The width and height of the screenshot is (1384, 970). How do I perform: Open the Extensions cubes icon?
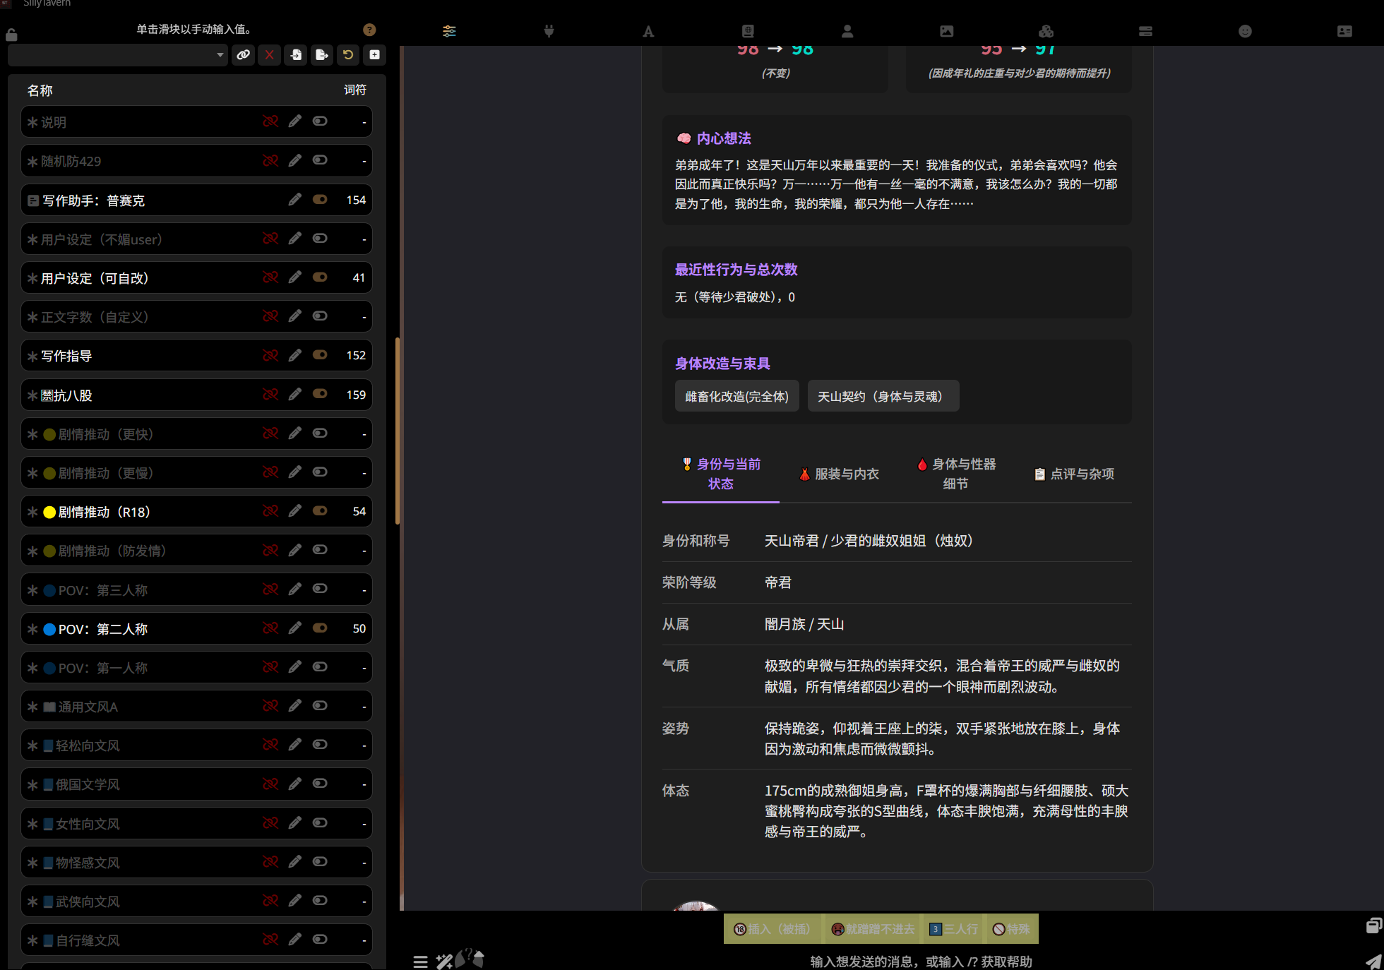pyautogui.click(x=1046, y=31)
